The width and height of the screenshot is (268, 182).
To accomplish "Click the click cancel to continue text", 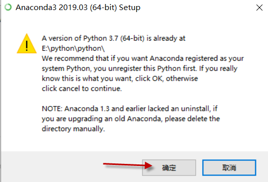I will pyautogui.click(x=82, y=88).
